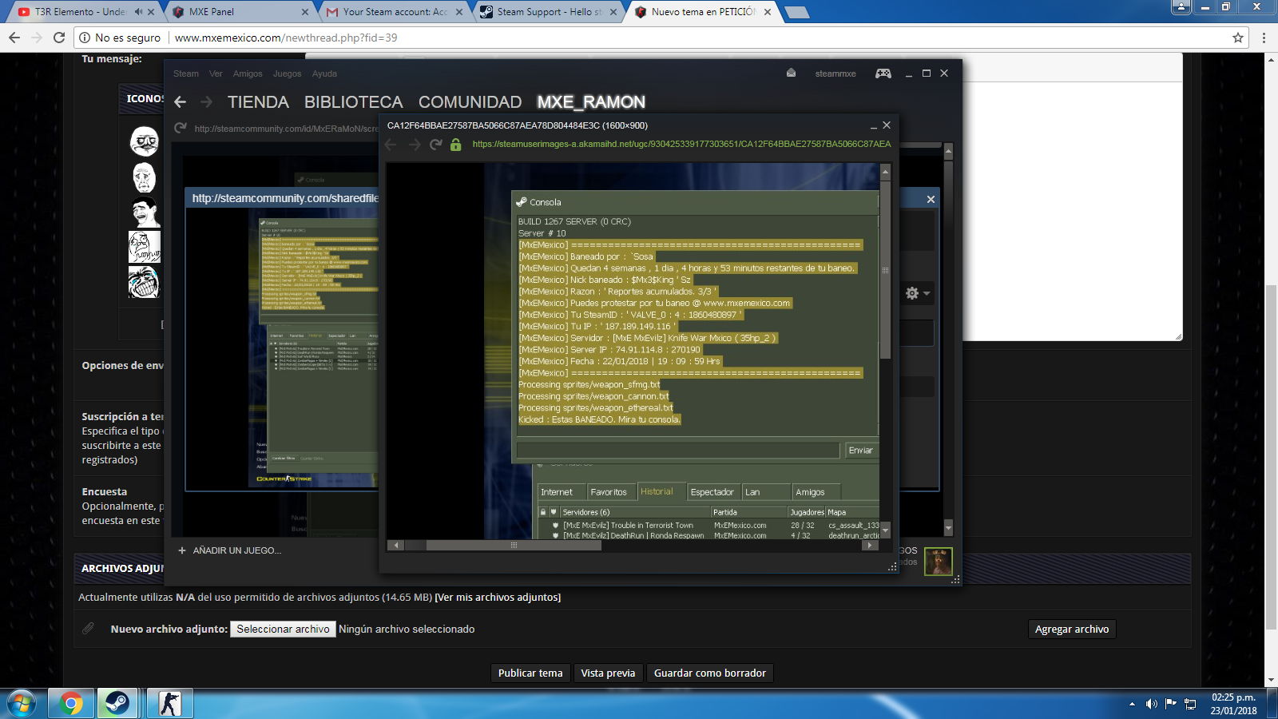Open Chrome from taskbar

(x=70, y=704)
